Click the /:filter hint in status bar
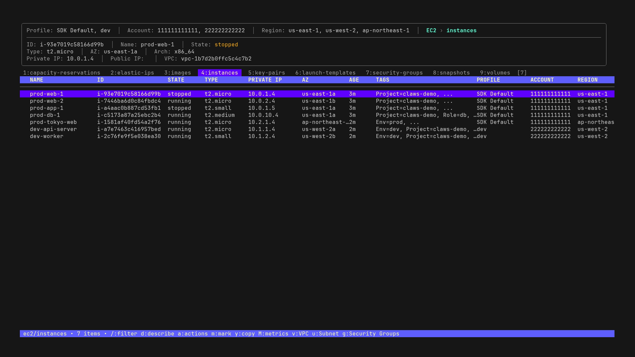The width and height of the screenshot is (635, 357). 124,334
